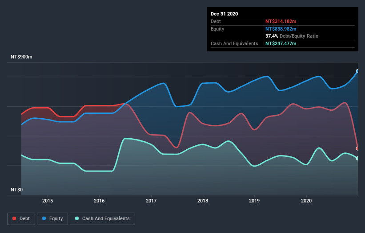This screenshot has height=233, width=365.
Task: Click the NT$0 y-axis label
Action: pyautogui.click(x=17, y=190)
